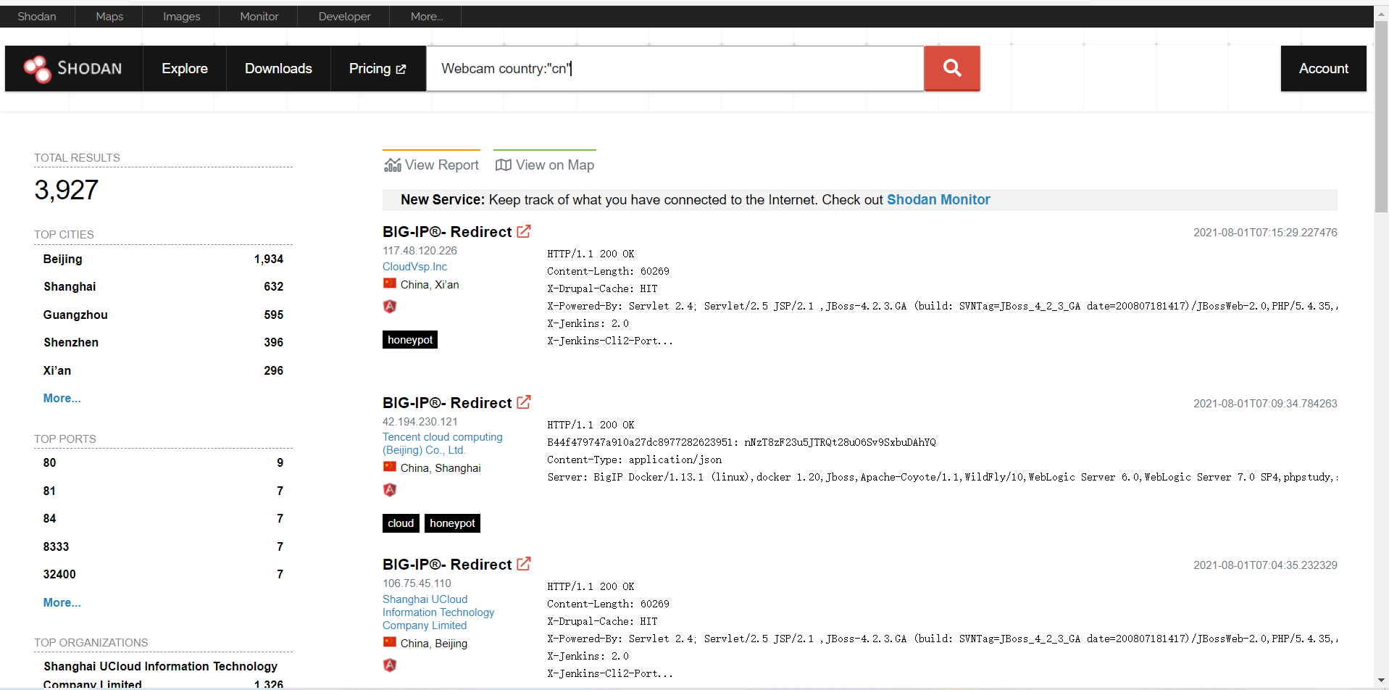Click the page vertical scrollbar
The width and height of the screenshot is (1389, 690).
[1381, 116]
